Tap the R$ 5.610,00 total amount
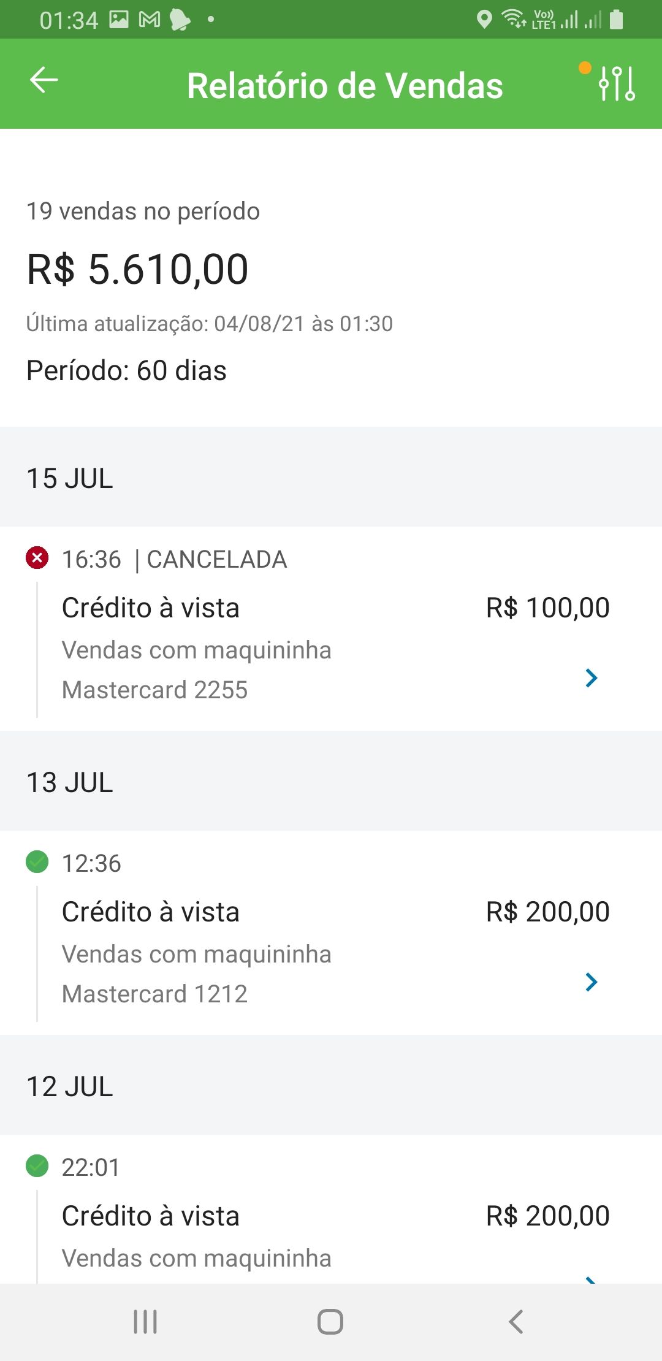 (x=137, y=270)
